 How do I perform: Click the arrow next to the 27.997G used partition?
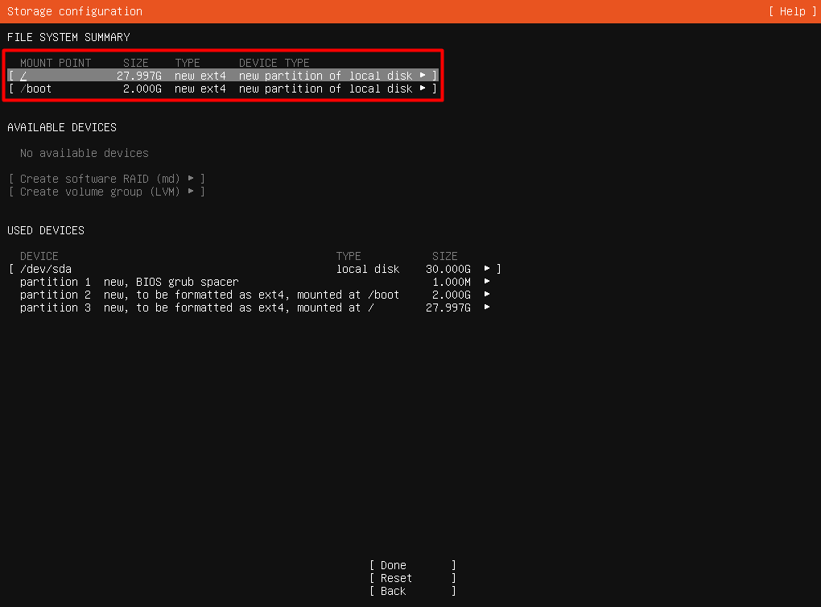(x=487, y=308)
